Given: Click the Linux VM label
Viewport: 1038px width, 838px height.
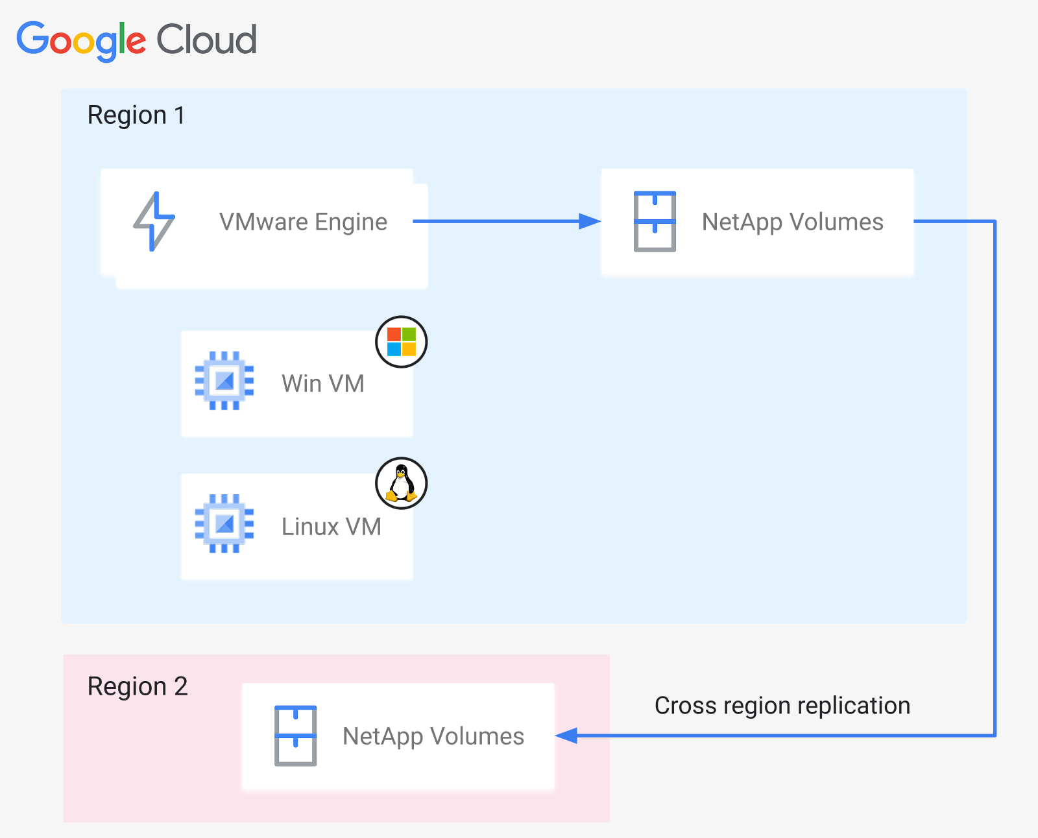Looking at the screenshot, I should click(332, 527).
